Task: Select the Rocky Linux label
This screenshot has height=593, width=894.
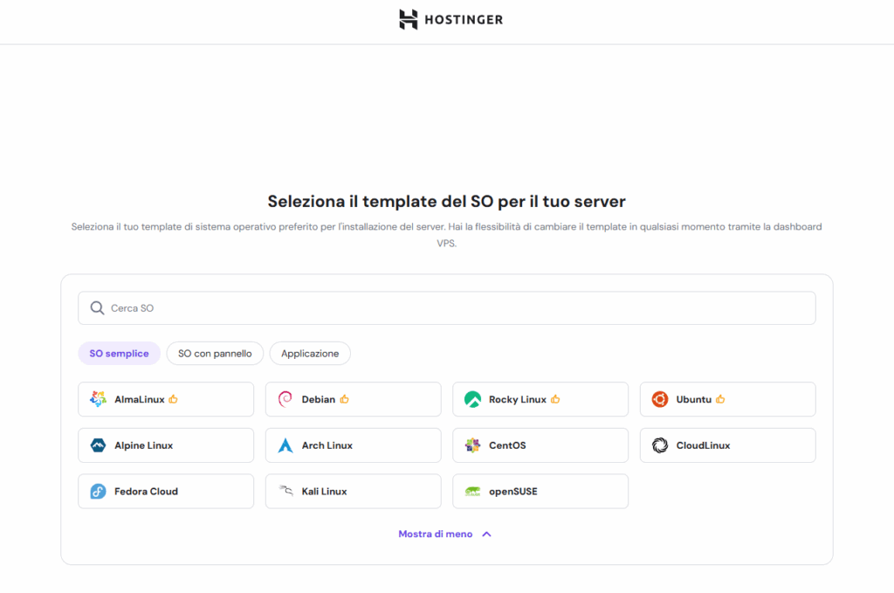Action: click(x=518, y=399)
